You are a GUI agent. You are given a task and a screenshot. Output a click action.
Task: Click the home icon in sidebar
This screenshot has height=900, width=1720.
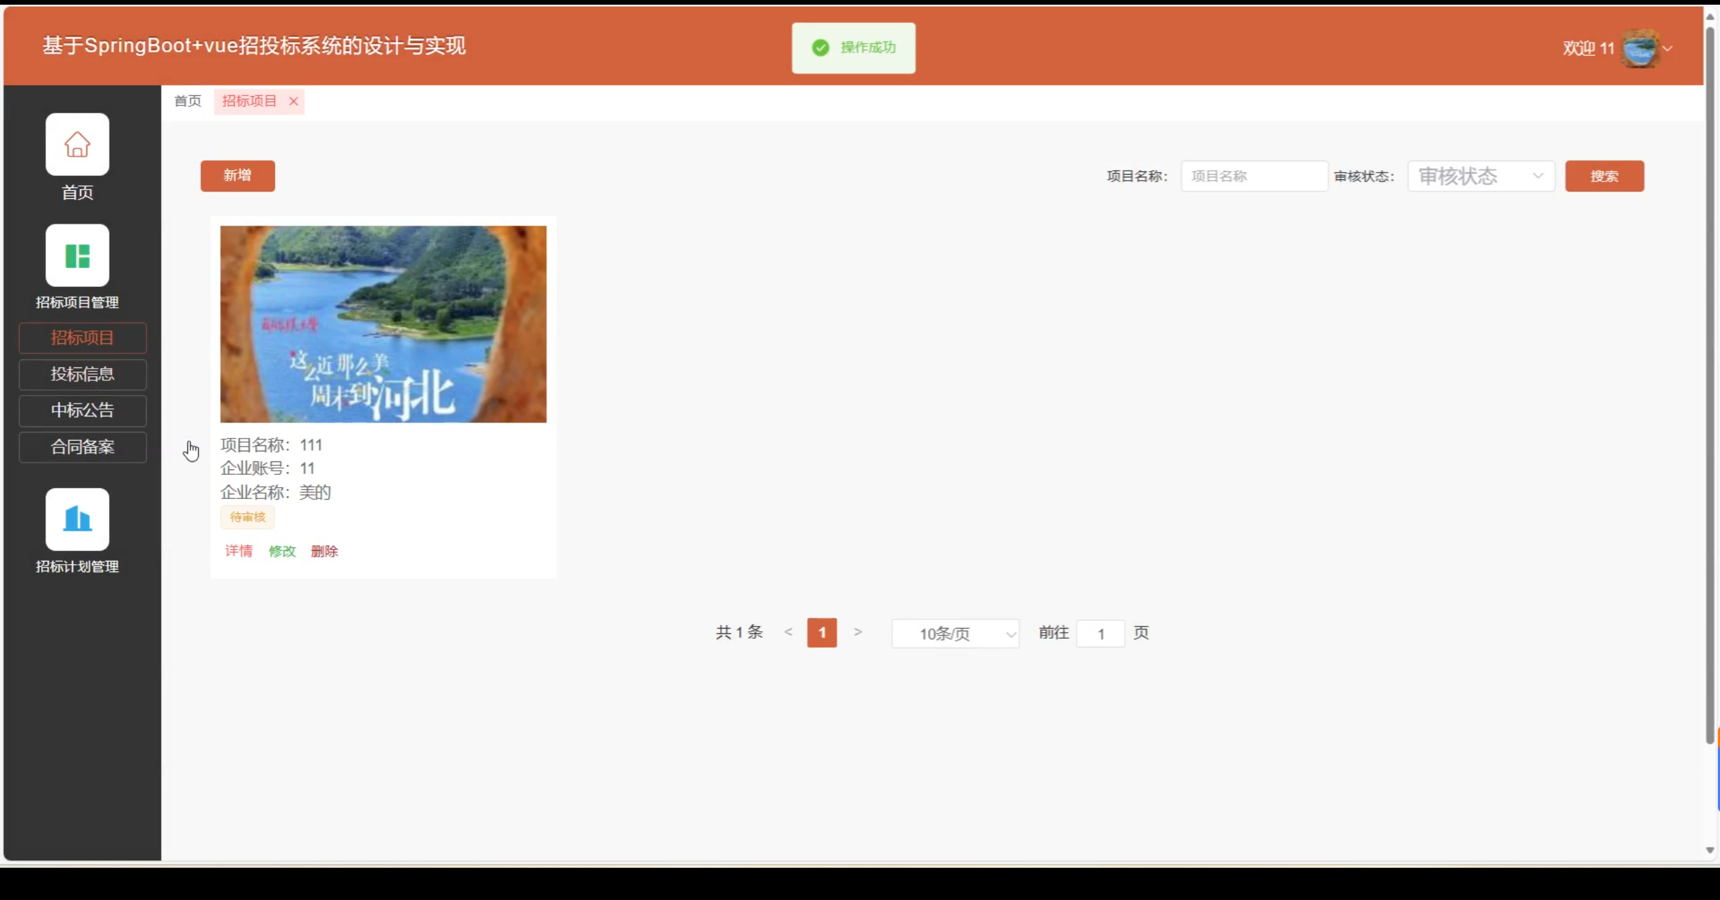tap(77, 144)
